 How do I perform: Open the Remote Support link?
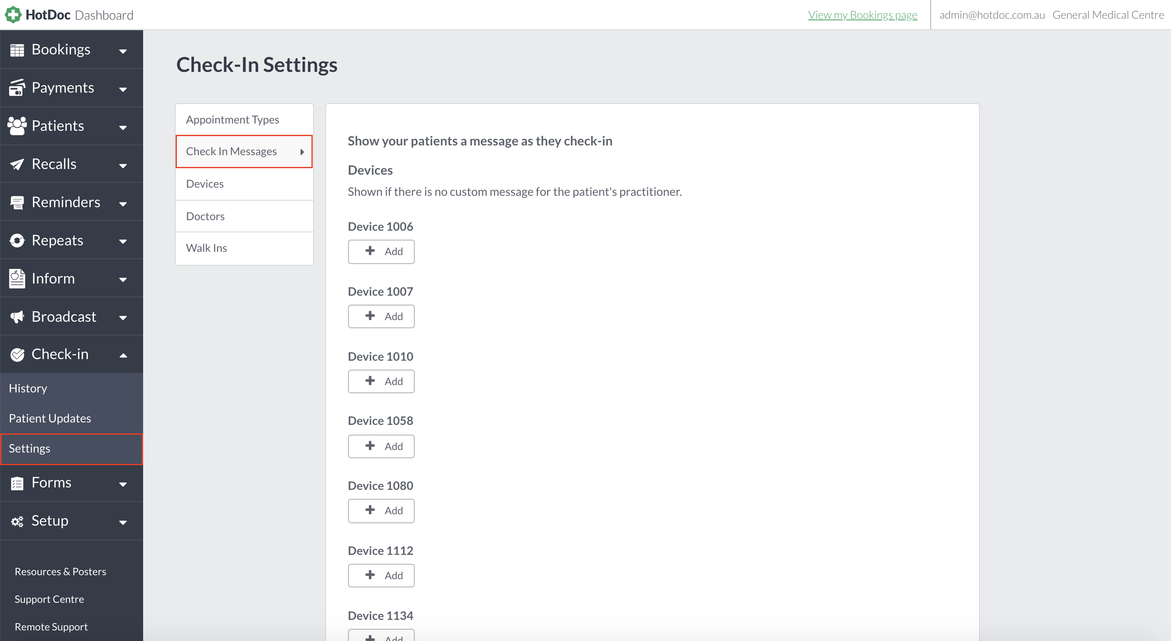[x=51, y=627]
